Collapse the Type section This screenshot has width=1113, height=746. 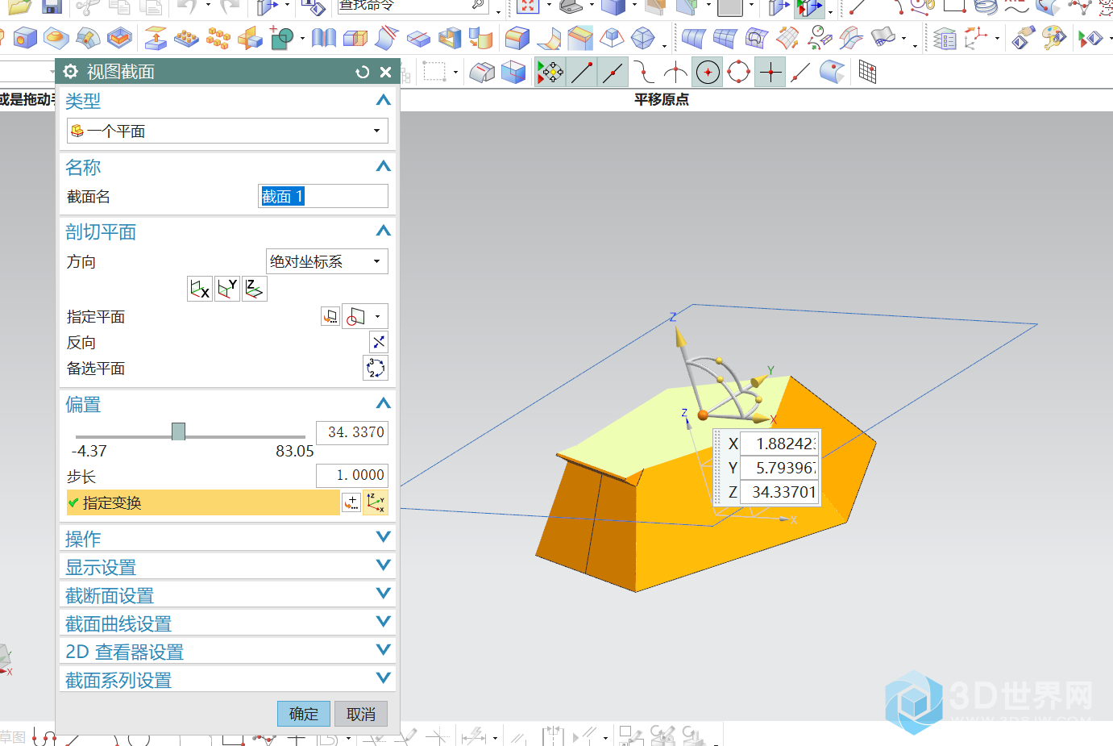[384, 100]
